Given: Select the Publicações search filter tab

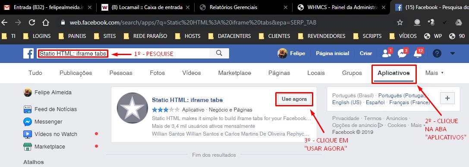Looking at the screenshot, I should point(76,73).
